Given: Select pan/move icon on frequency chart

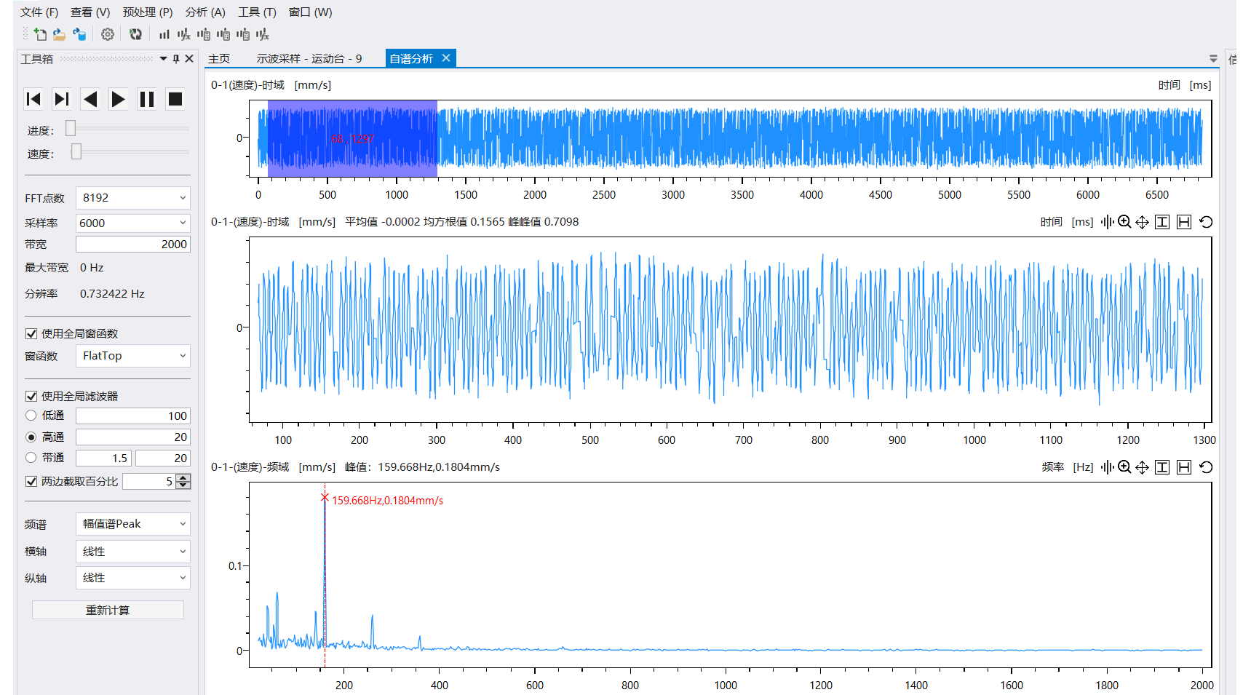Looking at the screenshot, I should (1142, 467).
